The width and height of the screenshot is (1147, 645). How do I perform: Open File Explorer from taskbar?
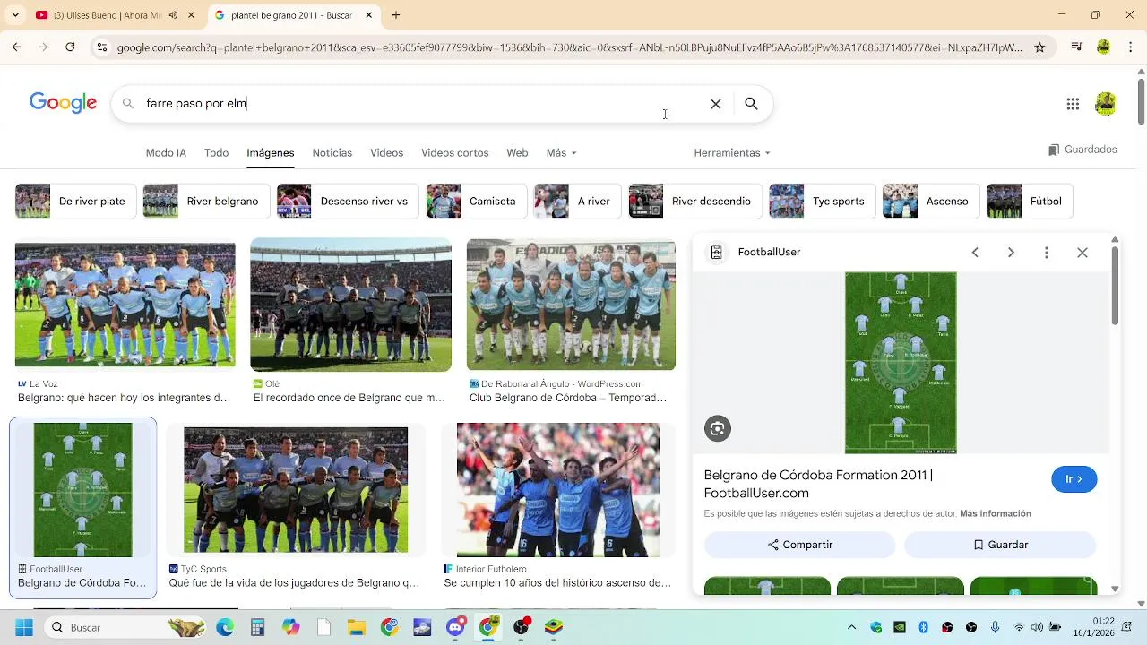357,627
